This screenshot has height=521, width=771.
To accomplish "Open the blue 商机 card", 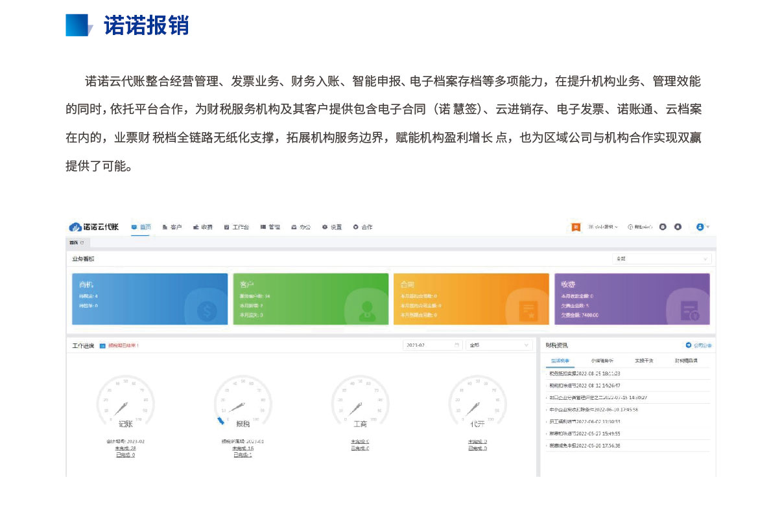I will (150, 299).
